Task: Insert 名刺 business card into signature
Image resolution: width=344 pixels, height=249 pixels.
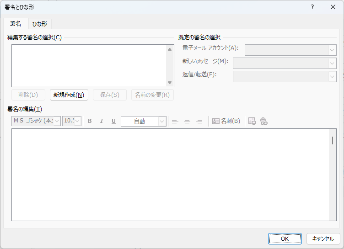Action: tap(226, 121)
